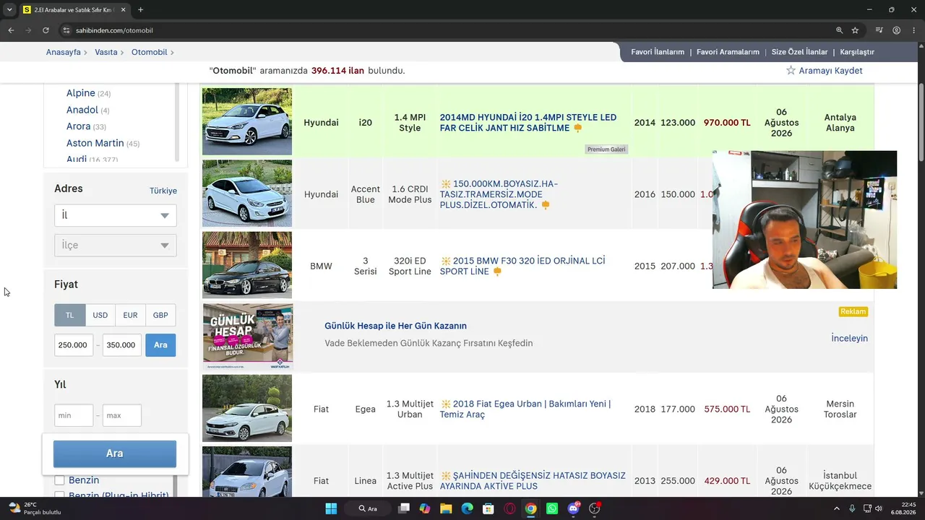
Task: Open File Explorer from the taskbar
Action: (446, 508)
